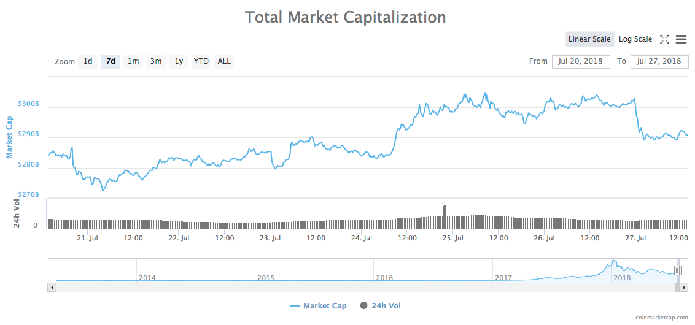695x325 pixels.
Task: Set zoom to 3m
Action: click(x=156, y=61)
